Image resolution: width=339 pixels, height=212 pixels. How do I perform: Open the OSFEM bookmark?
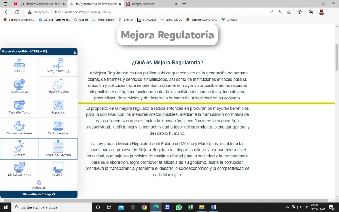pyautogui.click(x=54, y=20)
